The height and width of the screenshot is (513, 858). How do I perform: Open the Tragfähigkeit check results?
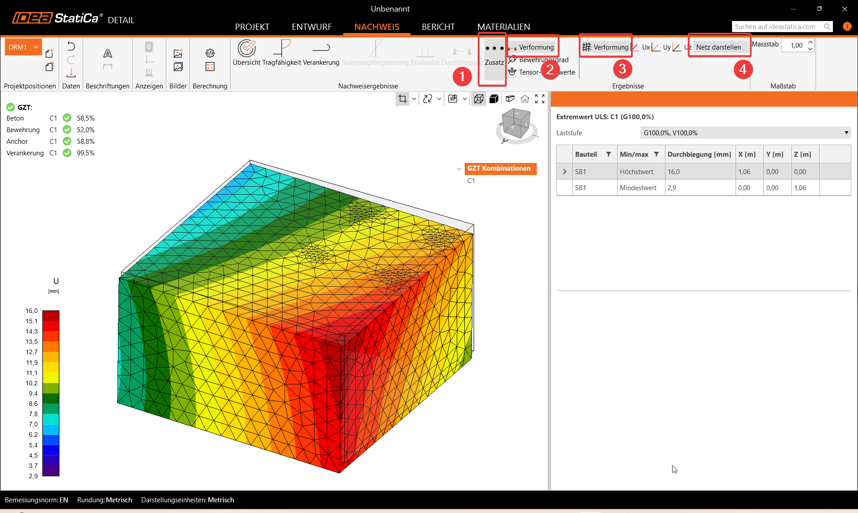[282, 49]
